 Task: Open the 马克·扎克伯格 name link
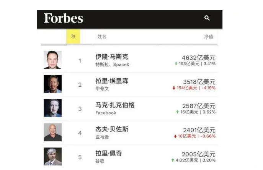click(x=115, y=105)
